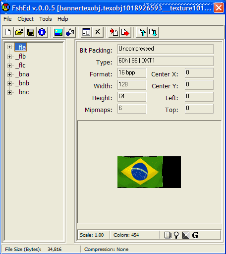The height and width of the screenshot is (254, 226).
Task: Open the Object menu
Action: [25, 19]
